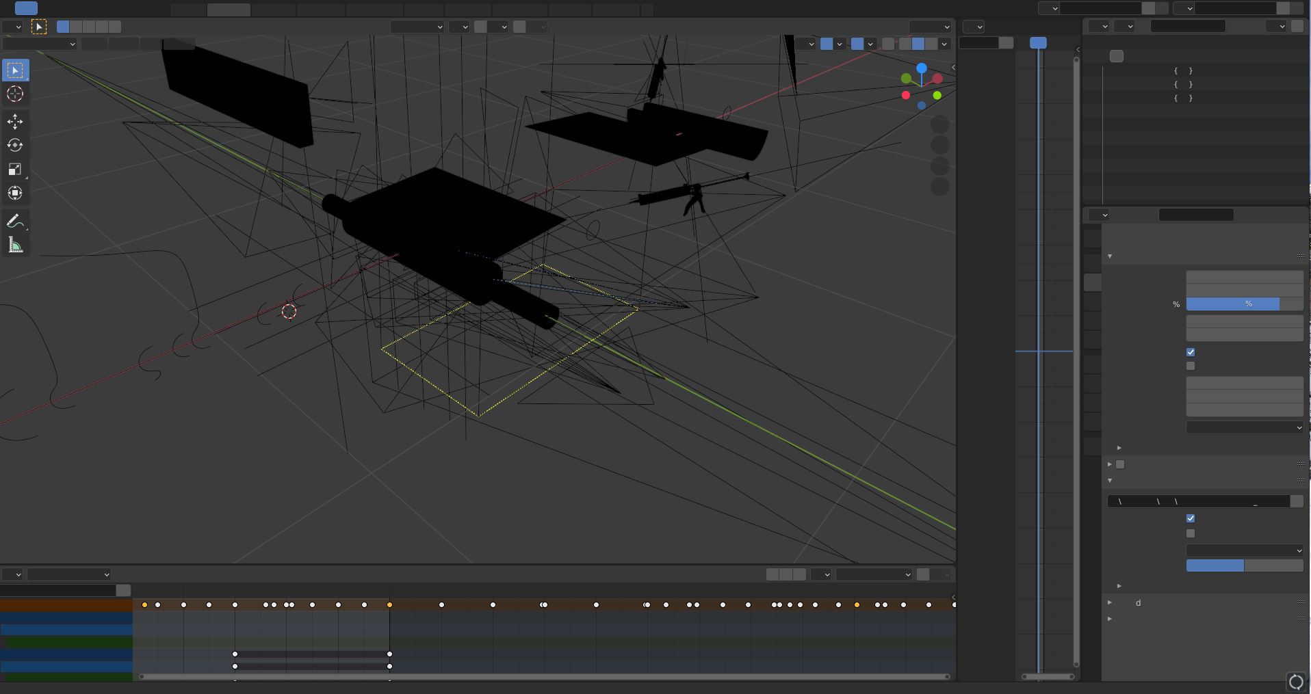Uncheck the File Extensions checkbox under the output path

(x=1191, y=518)
